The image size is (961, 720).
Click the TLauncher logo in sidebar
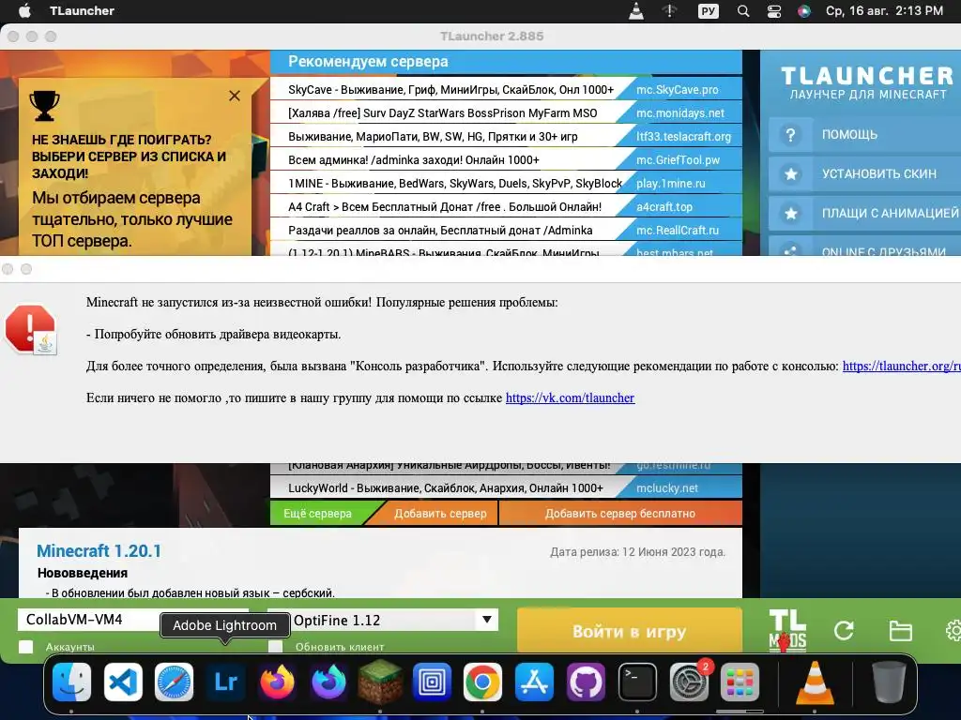point(867,82)
